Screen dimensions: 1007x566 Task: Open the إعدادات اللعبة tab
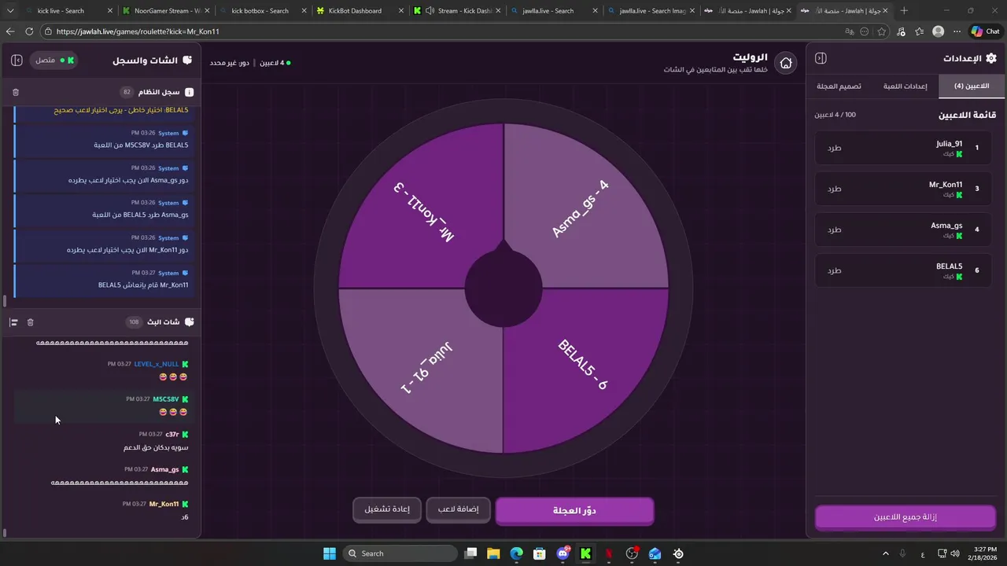point(905,86)
